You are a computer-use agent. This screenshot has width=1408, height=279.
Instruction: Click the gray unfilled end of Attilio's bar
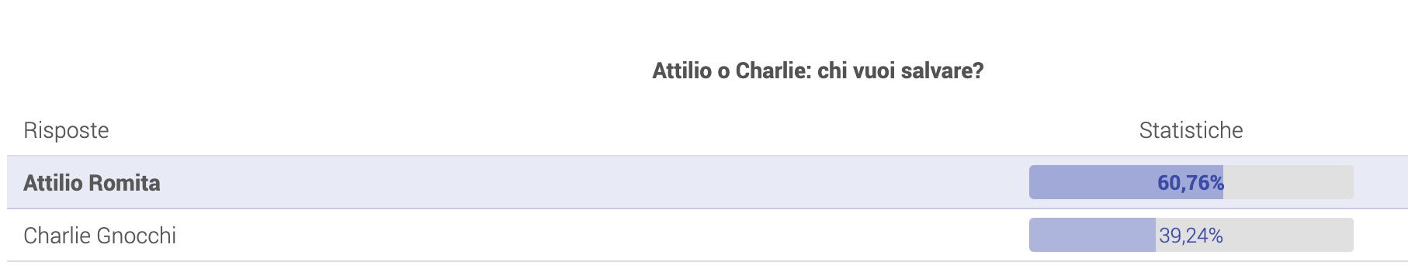(1290, 182)
